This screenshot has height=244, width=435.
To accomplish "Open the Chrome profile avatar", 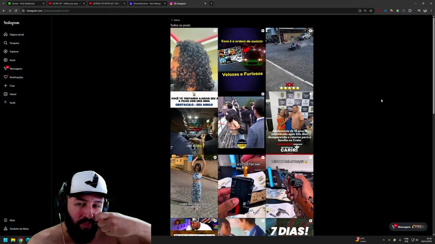I will [x=425, y=11].
